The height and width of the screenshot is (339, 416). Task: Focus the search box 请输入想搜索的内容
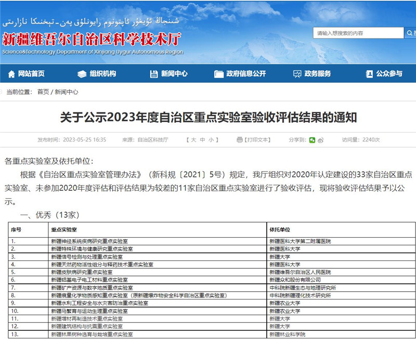358,33
